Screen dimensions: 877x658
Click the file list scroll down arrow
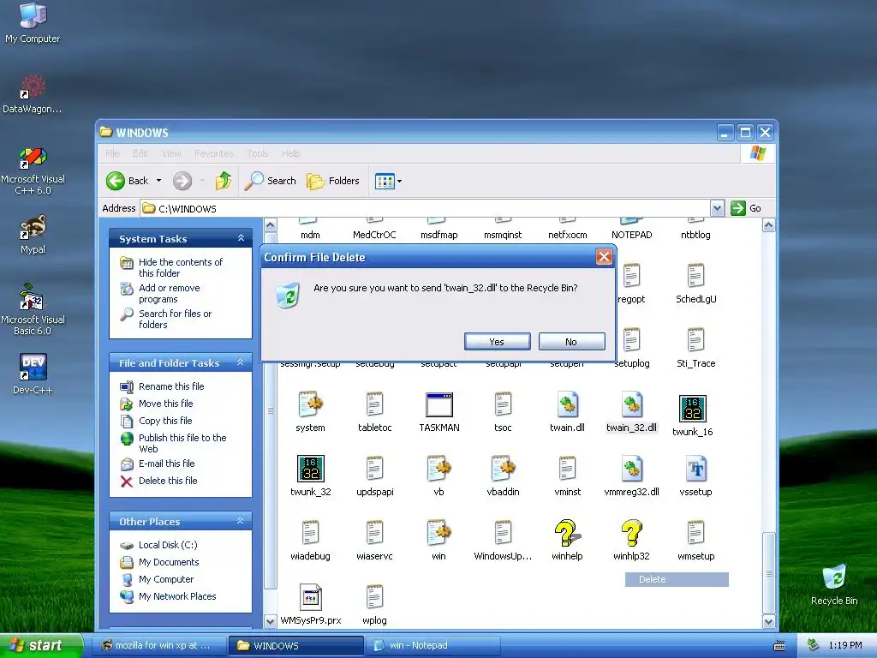(769, 621)
